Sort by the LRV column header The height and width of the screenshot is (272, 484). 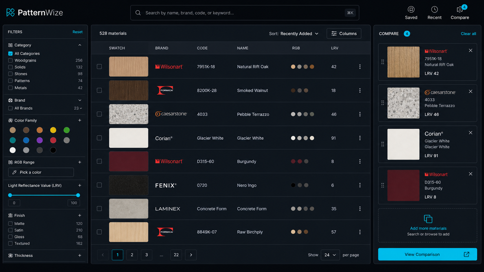[x=335, y=48]
